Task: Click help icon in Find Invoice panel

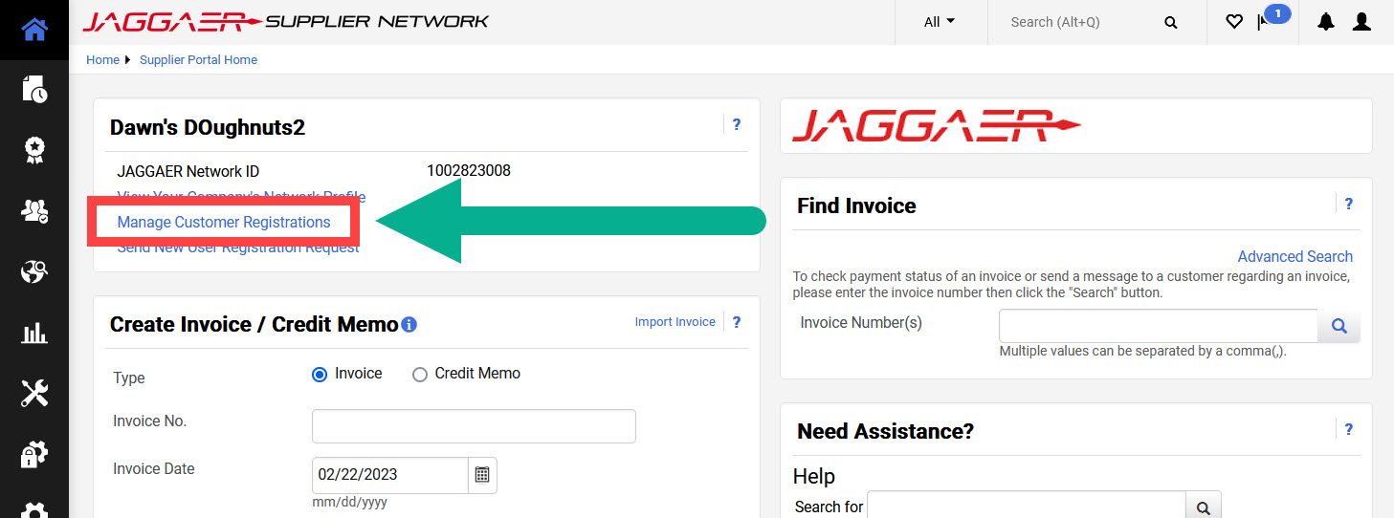Action: pyautogui.click(x=1349, y=204)
